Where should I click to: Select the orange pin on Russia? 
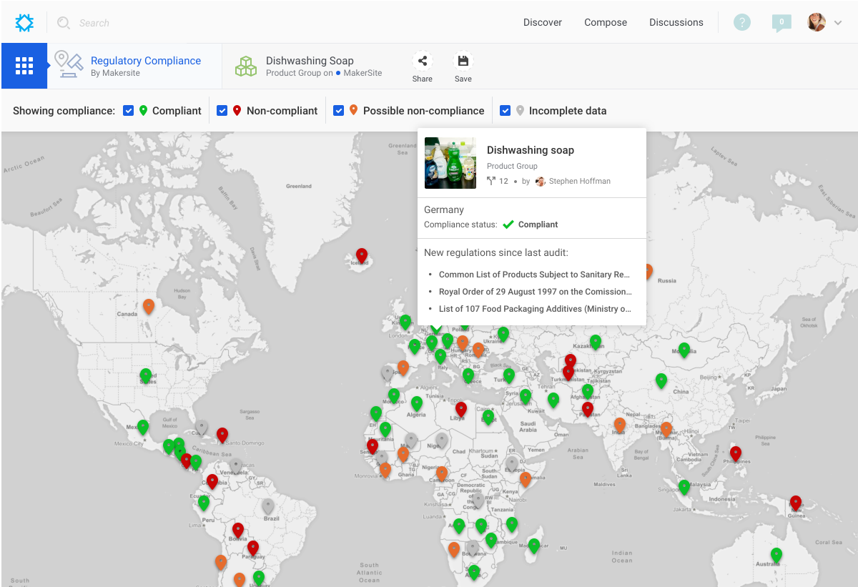(x=649, y=272)
